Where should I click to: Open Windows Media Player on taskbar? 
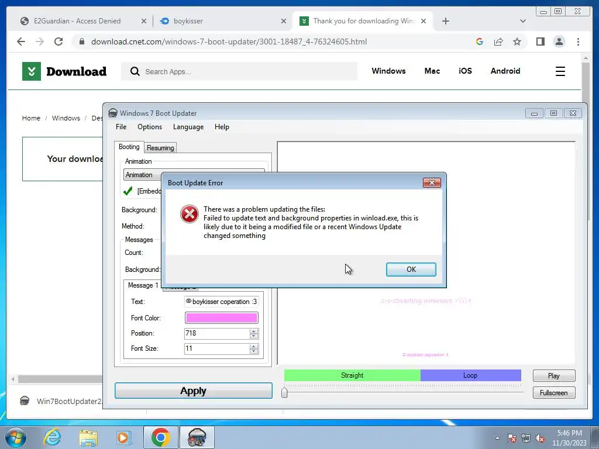123,437
